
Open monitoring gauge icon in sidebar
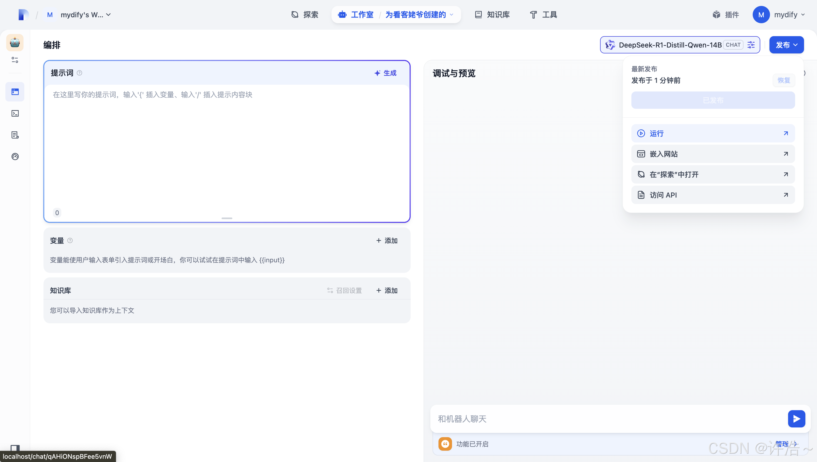click(15, 157)
